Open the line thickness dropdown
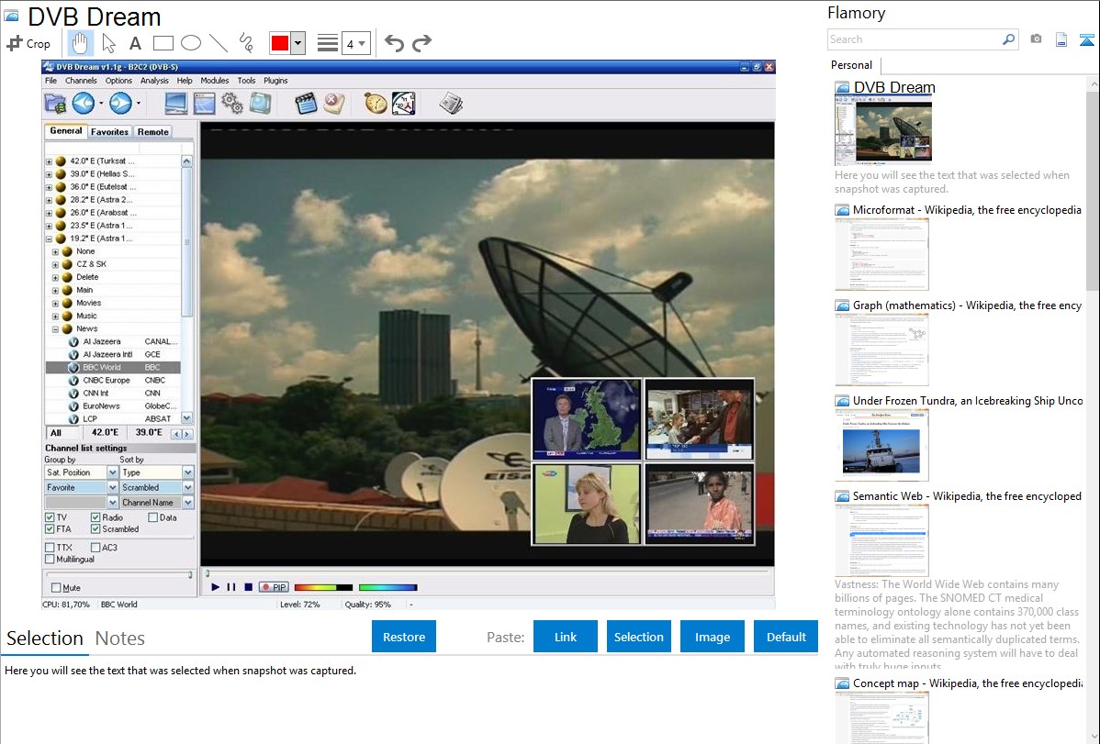The width and height of the screenshot is (1100, 744). (356, 43)
